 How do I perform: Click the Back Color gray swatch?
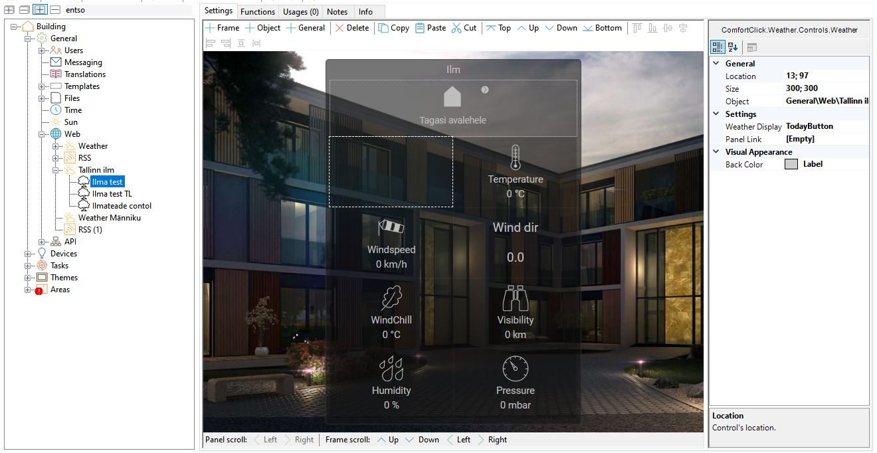pos(791,165)
